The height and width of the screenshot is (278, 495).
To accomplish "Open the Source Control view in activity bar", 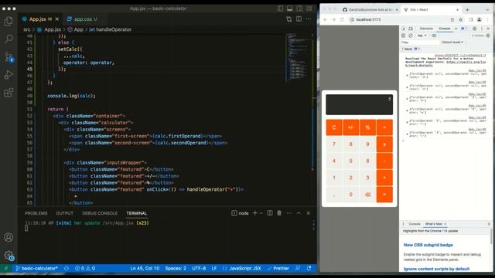I will [x=9, y=57].
